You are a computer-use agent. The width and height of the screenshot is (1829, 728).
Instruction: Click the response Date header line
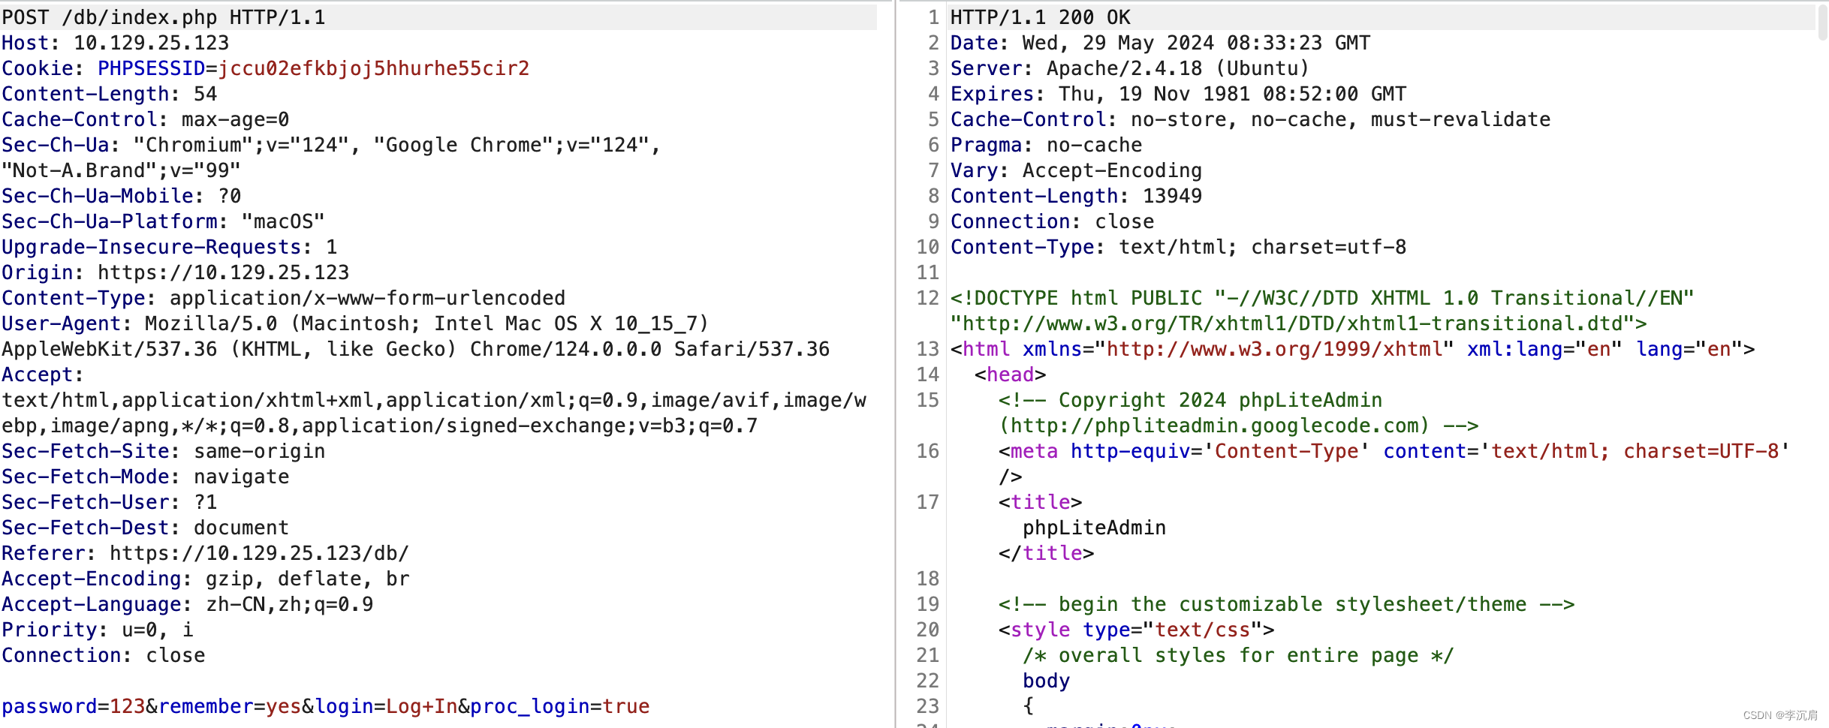click(1161, 43)
